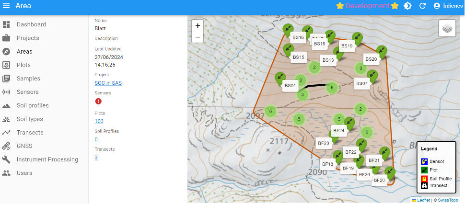This screenshot has height=204, width=465.
Task: Open the bdienes user account menu
Action: [449, 6]
